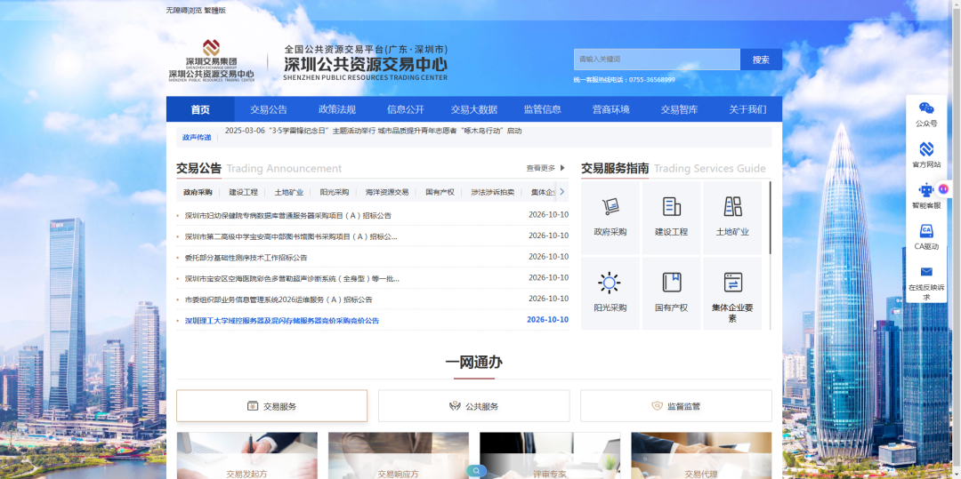Click the 交易代理 thumbnail card

701,456
